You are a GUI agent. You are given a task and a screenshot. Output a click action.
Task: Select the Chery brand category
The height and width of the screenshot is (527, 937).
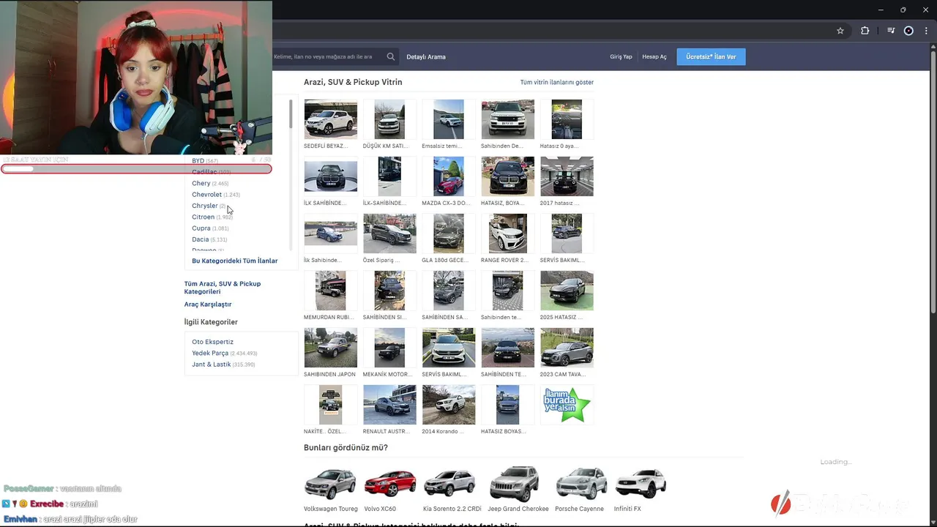pyautogui.click(x=201, y=183)
